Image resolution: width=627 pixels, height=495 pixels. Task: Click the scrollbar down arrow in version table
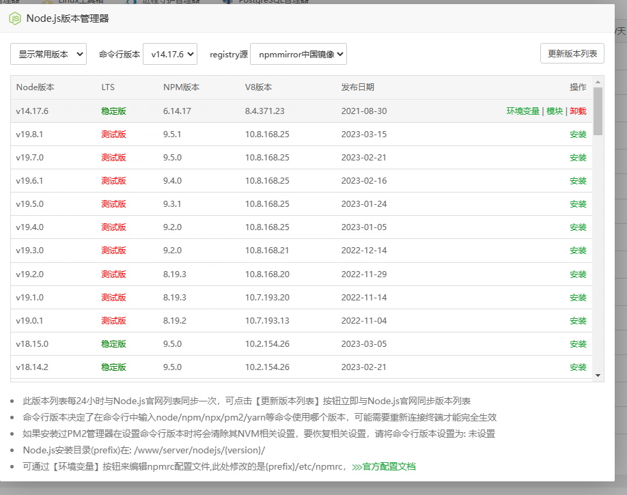(x=598, y=376)
